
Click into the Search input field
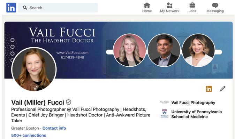coord(61,8)
